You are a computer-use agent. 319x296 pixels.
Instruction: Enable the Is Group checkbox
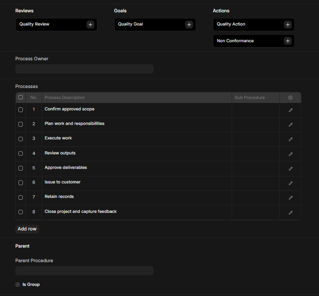[18, 285]
